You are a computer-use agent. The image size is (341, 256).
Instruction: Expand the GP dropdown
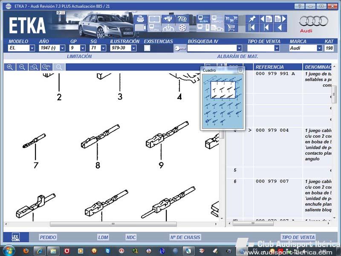tap(83, 48)
